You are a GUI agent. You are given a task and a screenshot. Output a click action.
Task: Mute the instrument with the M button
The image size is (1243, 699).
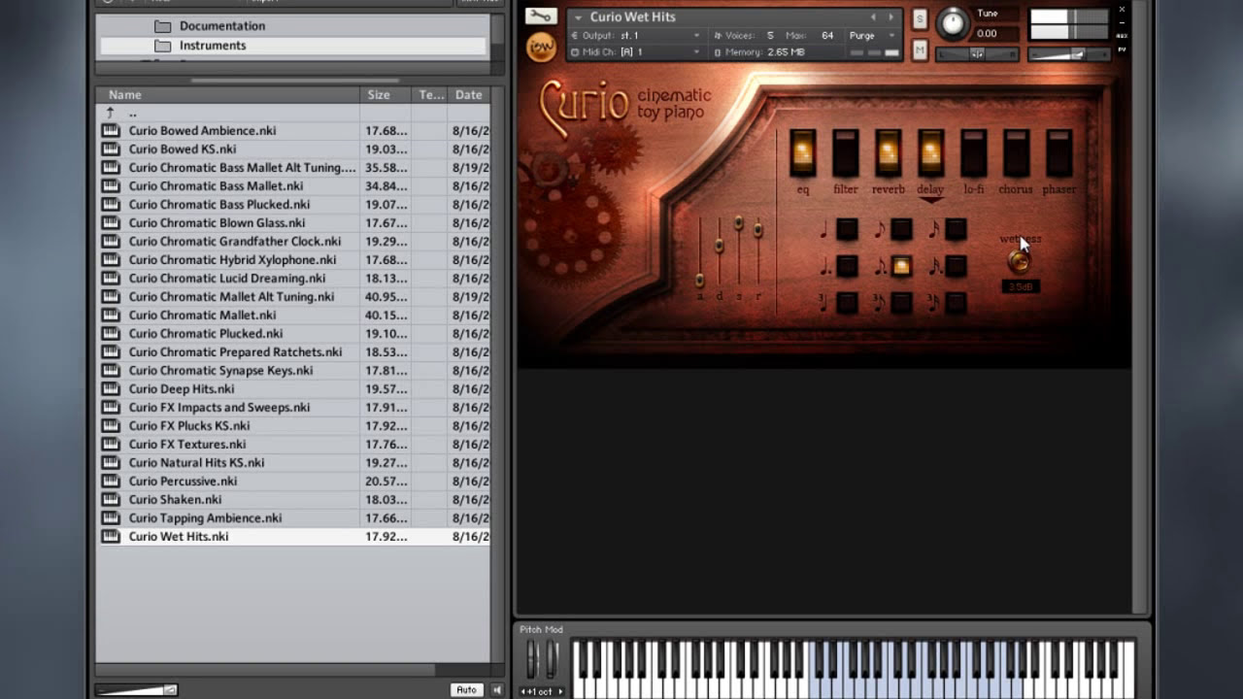pos(920,50)
